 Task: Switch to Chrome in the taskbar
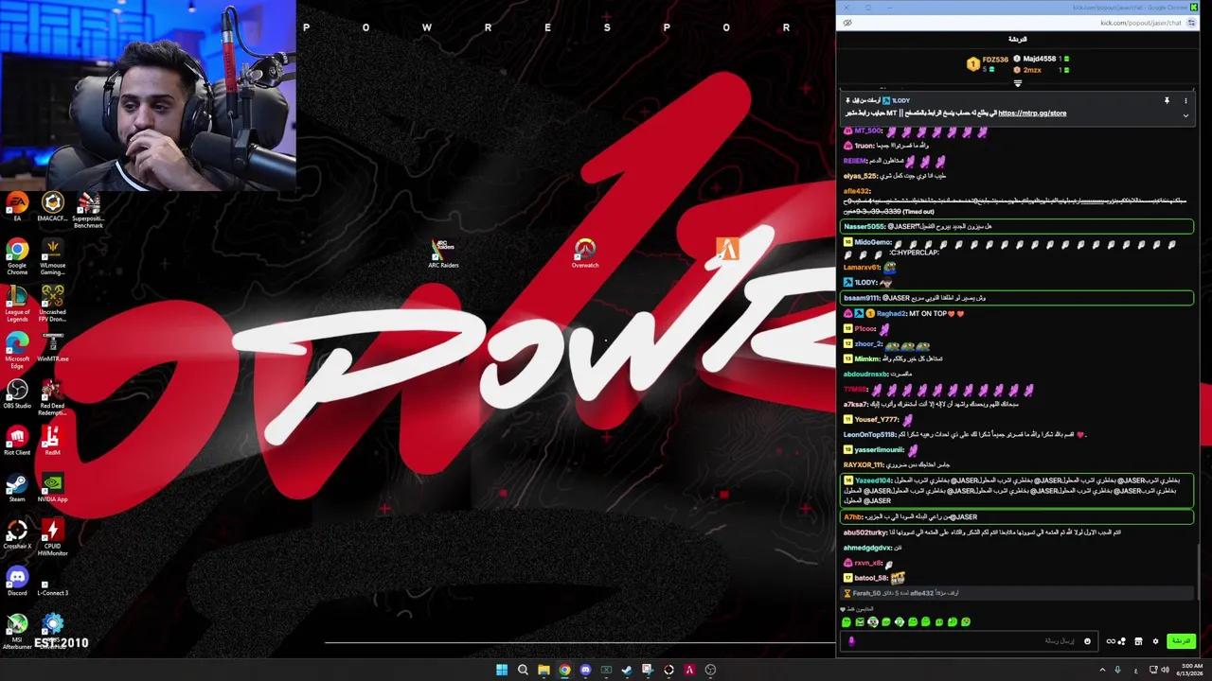[564, 670]
